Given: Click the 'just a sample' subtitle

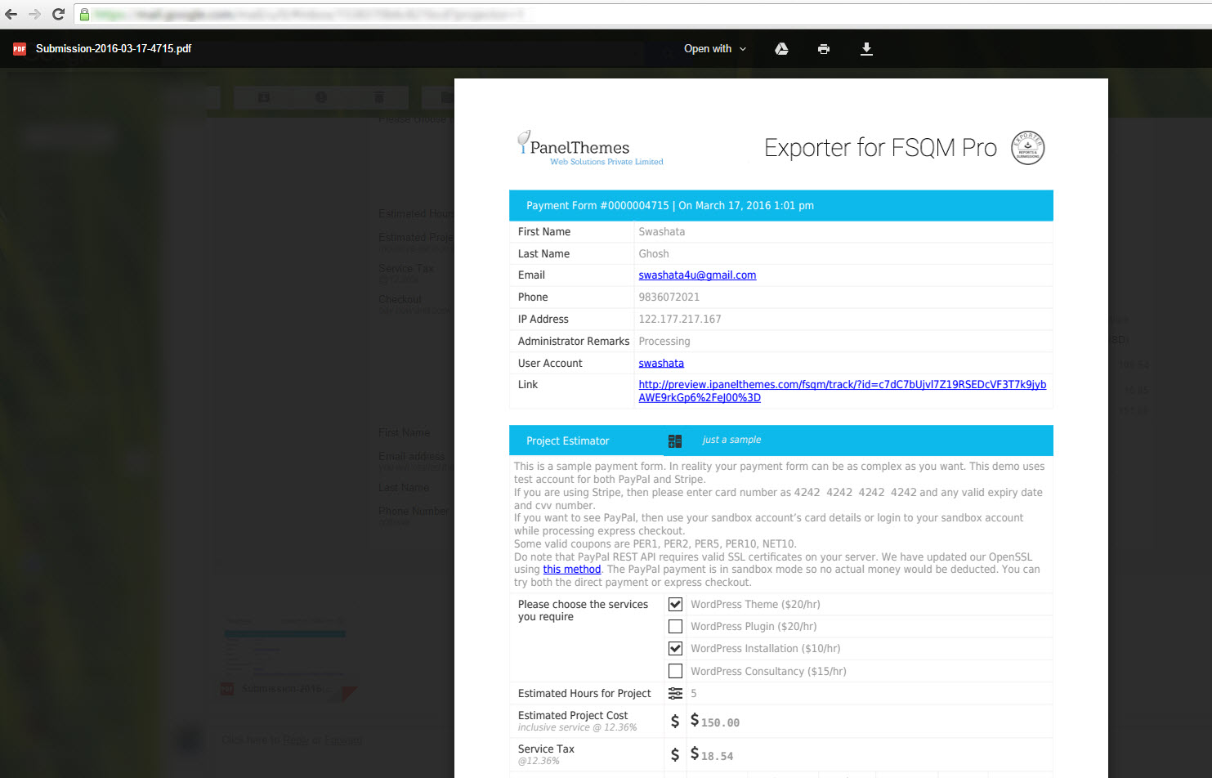Looking at the screenshot, I should click(731, 440).
